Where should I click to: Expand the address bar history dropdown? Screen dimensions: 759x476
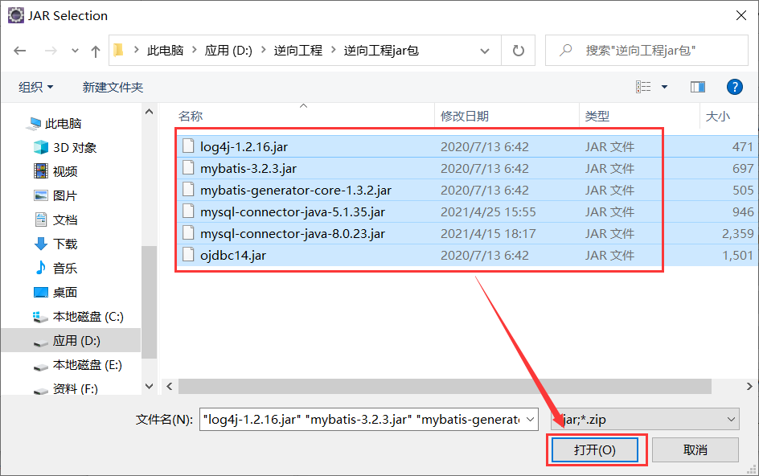pos(485,51)
